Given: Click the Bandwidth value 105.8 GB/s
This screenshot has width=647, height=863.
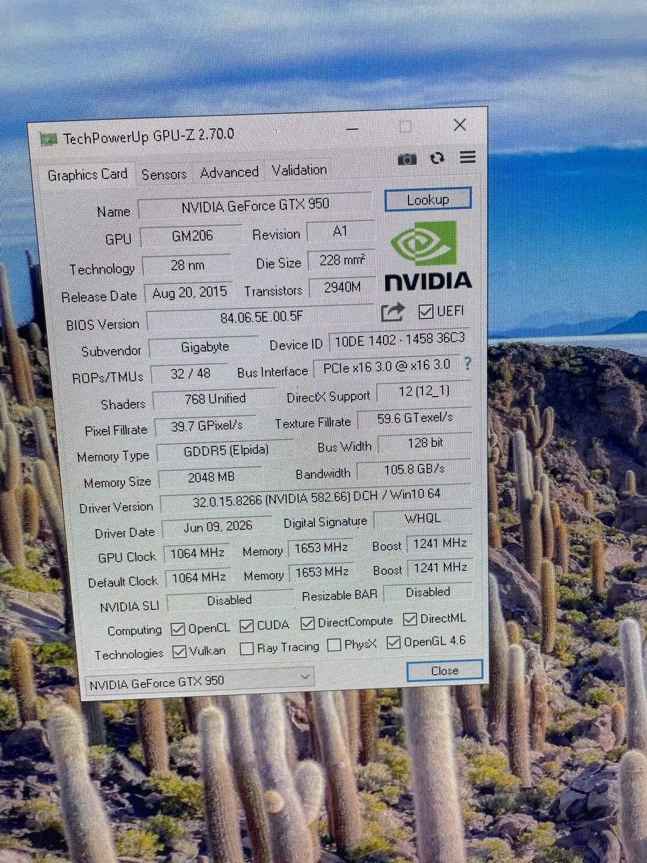Looking at the screenshot, I should pos(414,469).
